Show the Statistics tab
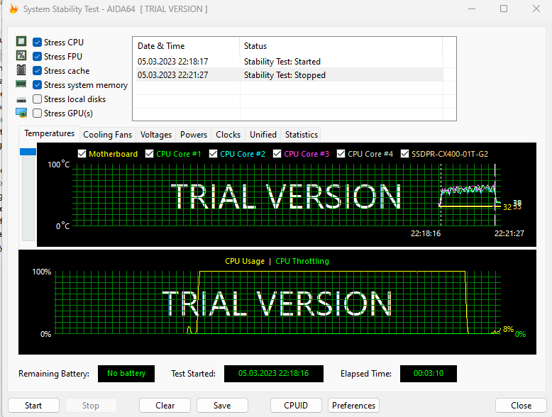This screenshot has width=552, height=417. 302,135
